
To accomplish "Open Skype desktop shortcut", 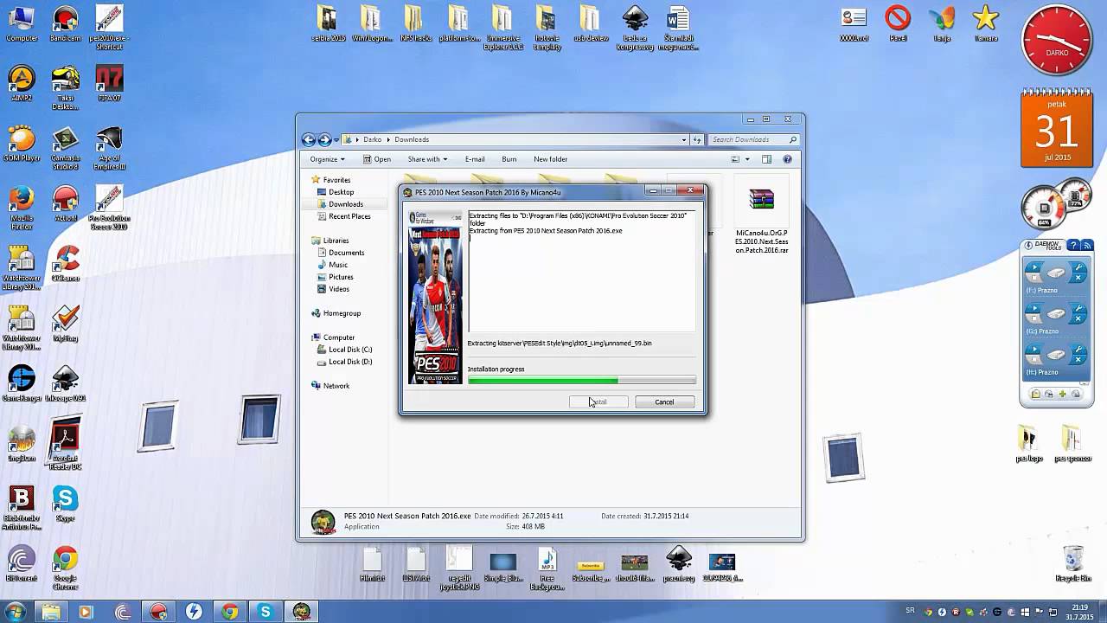I will click(65, 504).
